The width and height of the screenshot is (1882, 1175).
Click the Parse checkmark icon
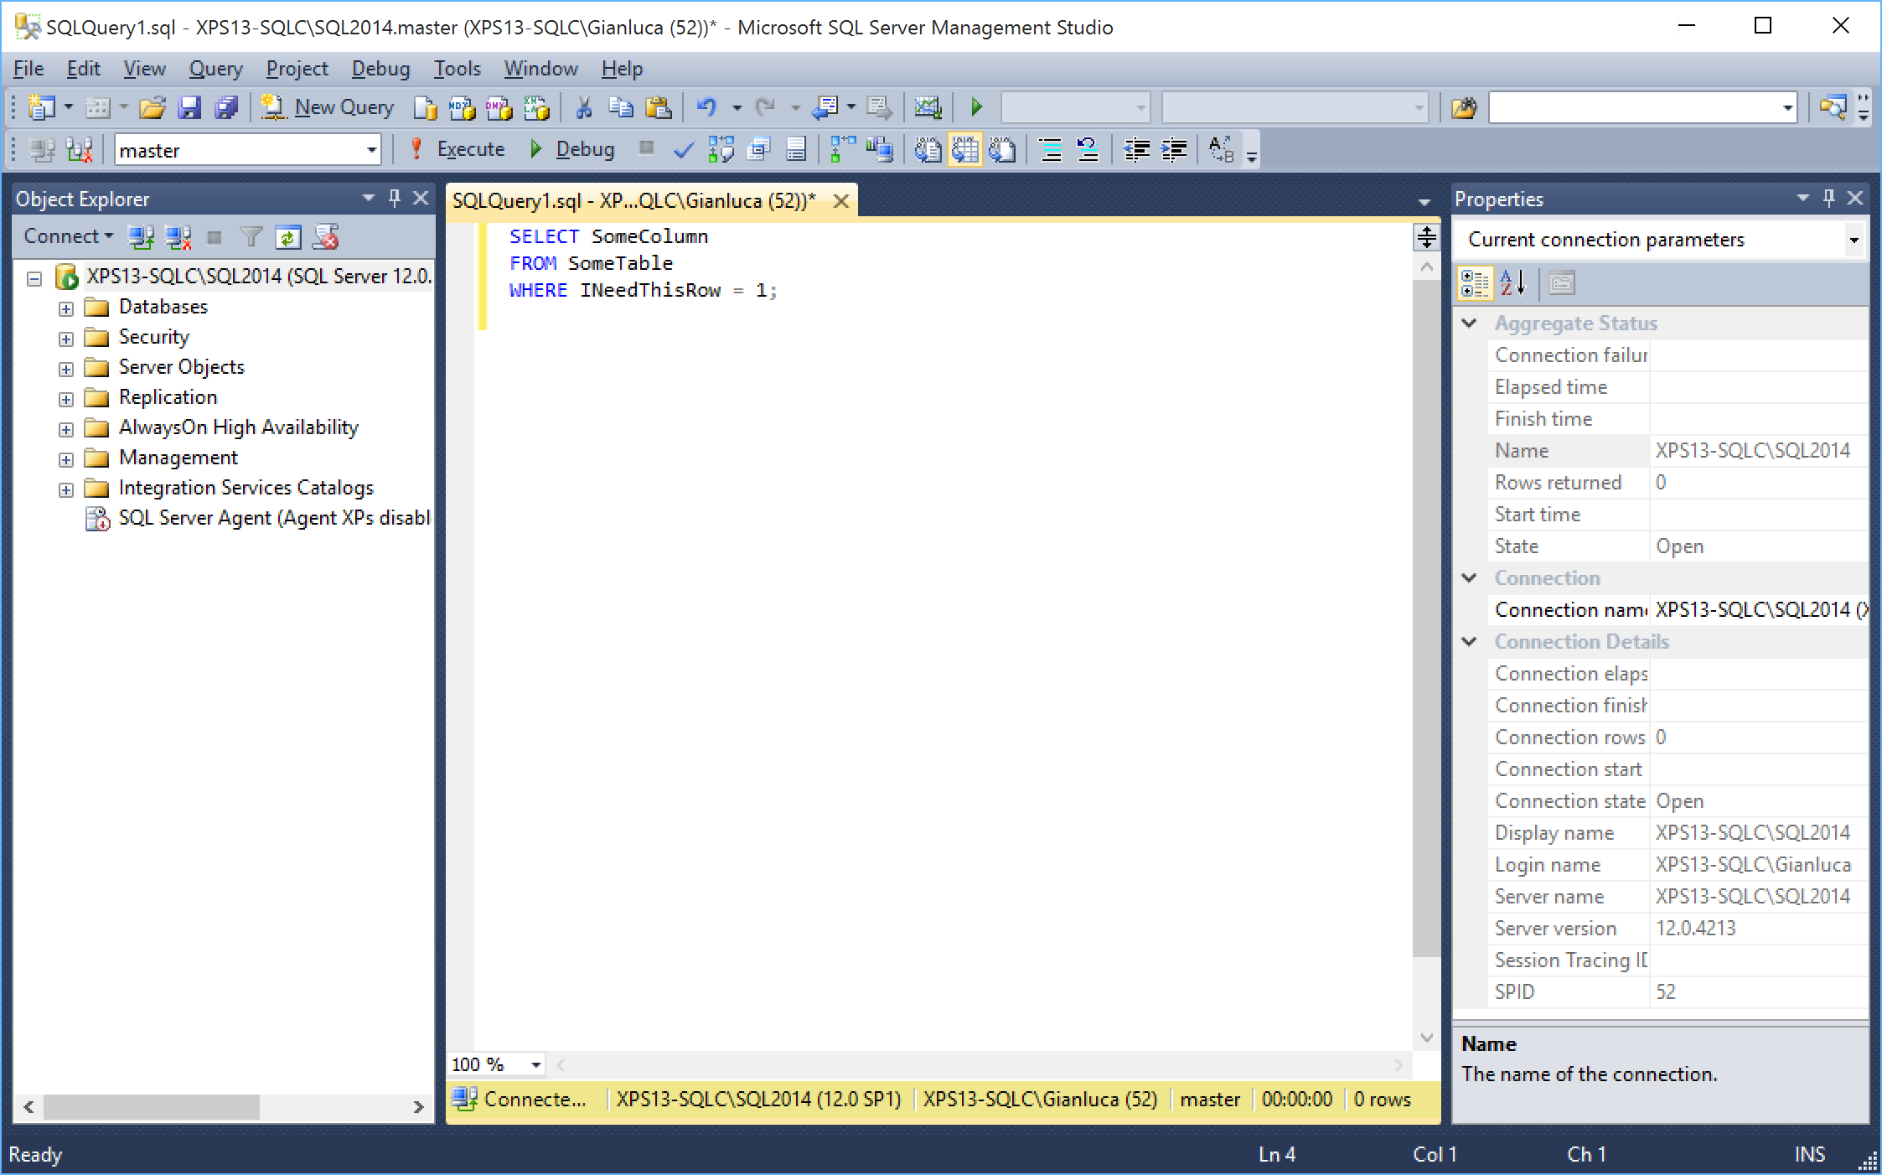pos(683,150)
